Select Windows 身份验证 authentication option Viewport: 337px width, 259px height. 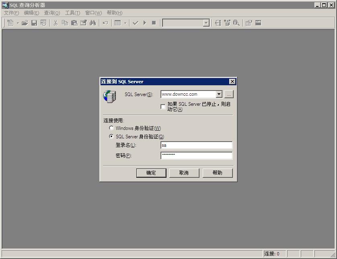[x=111, y=128]
